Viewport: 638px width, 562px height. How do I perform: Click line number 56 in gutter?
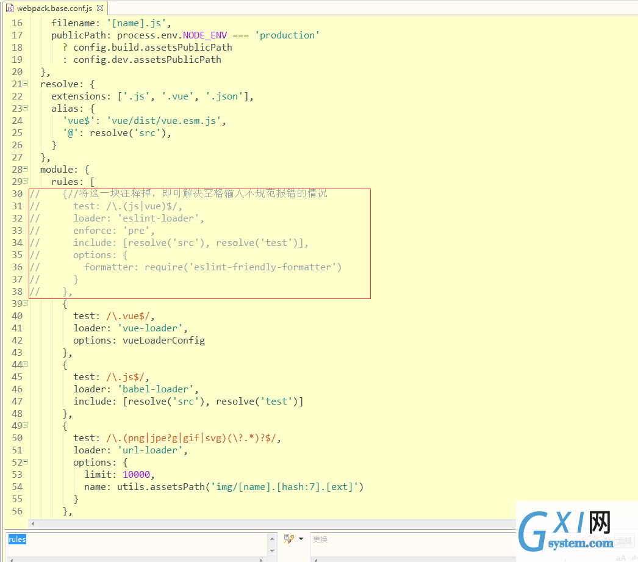pyautogui.click(x=17, y=511)
